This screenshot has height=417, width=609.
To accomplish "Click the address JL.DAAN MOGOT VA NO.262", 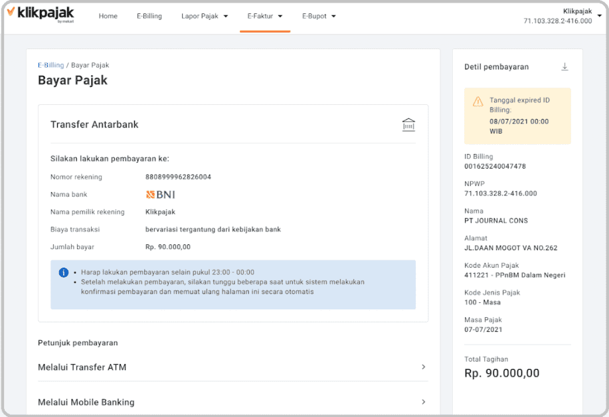I will click(x=511, y=248).
